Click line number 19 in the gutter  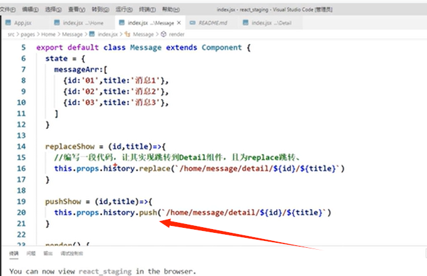click(x=21, y=202)
